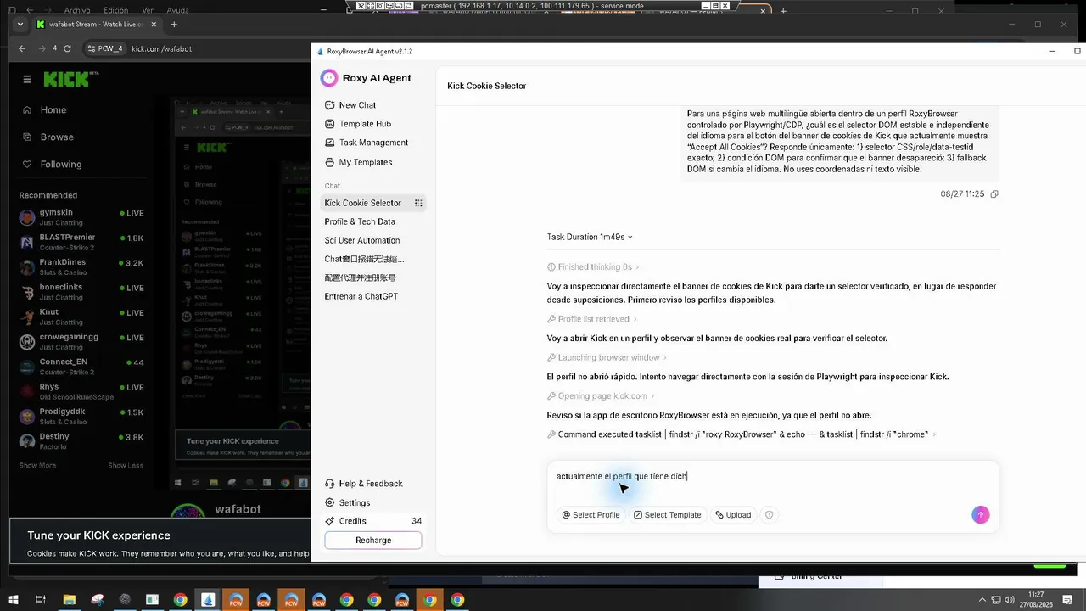Expand the Task Duration 1m49s details
Screen dimensions: 1086x611
pos(590,237)
